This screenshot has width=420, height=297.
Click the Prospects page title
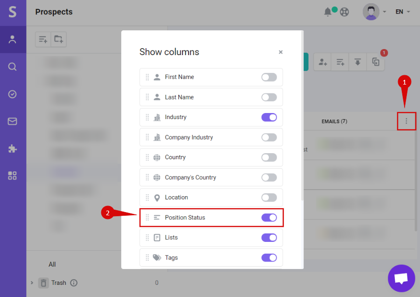tap(54, 12)
